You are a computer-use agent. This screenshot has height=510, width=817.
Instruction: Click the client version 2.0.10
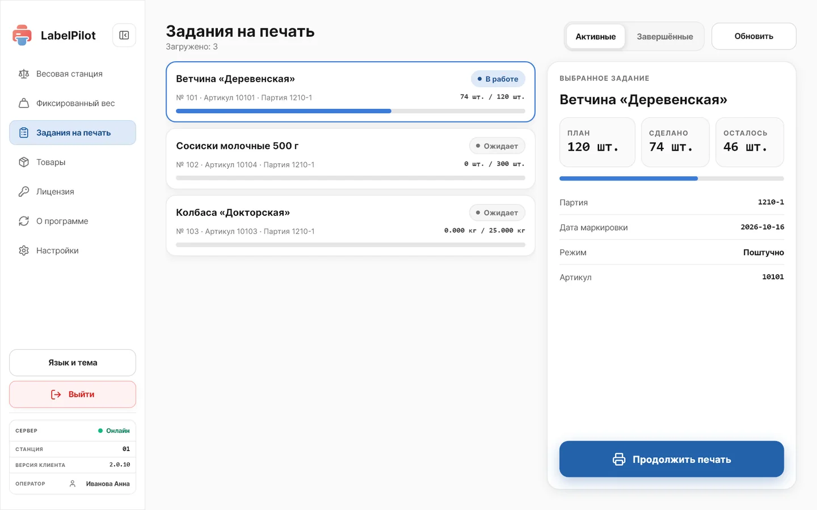(x=120, y=465)
